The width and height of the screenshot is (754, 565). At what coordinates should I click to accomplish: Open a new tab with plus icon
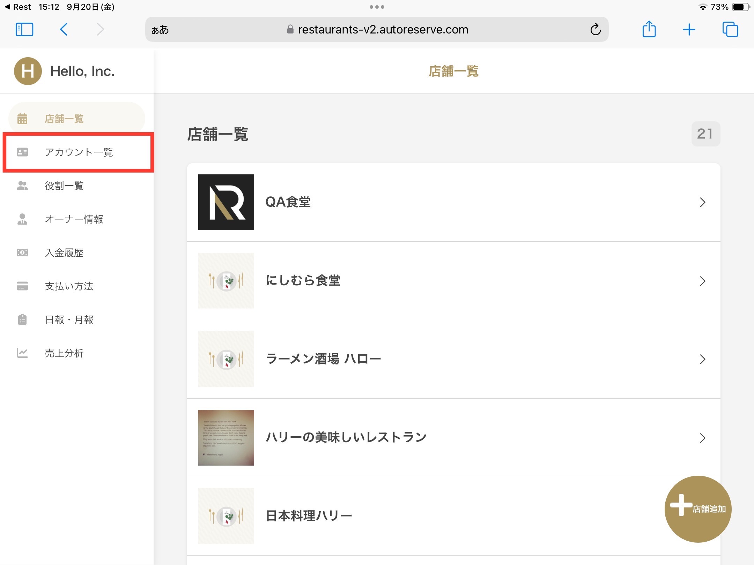[x=689, y=30]
